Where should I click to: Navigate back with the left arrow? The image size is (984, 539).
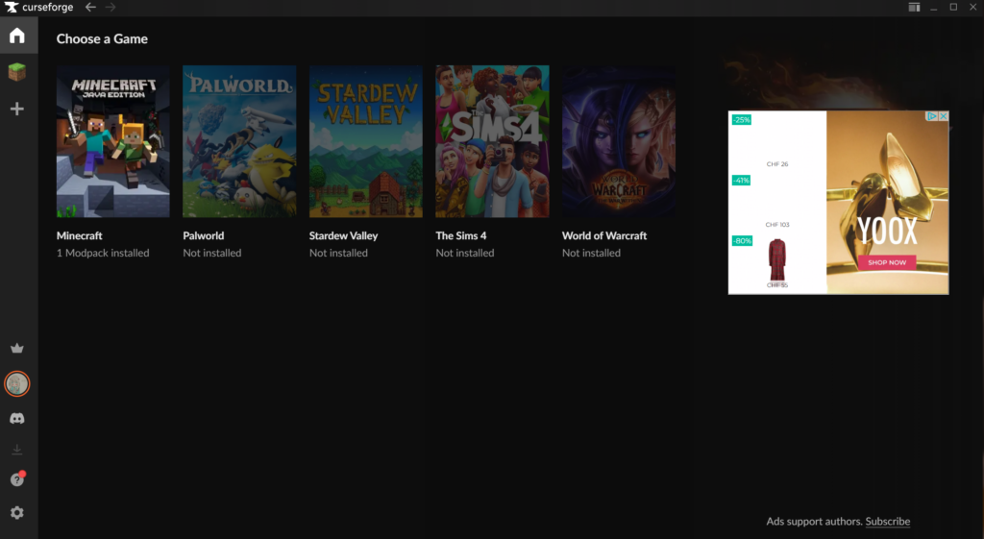point(90,8)
